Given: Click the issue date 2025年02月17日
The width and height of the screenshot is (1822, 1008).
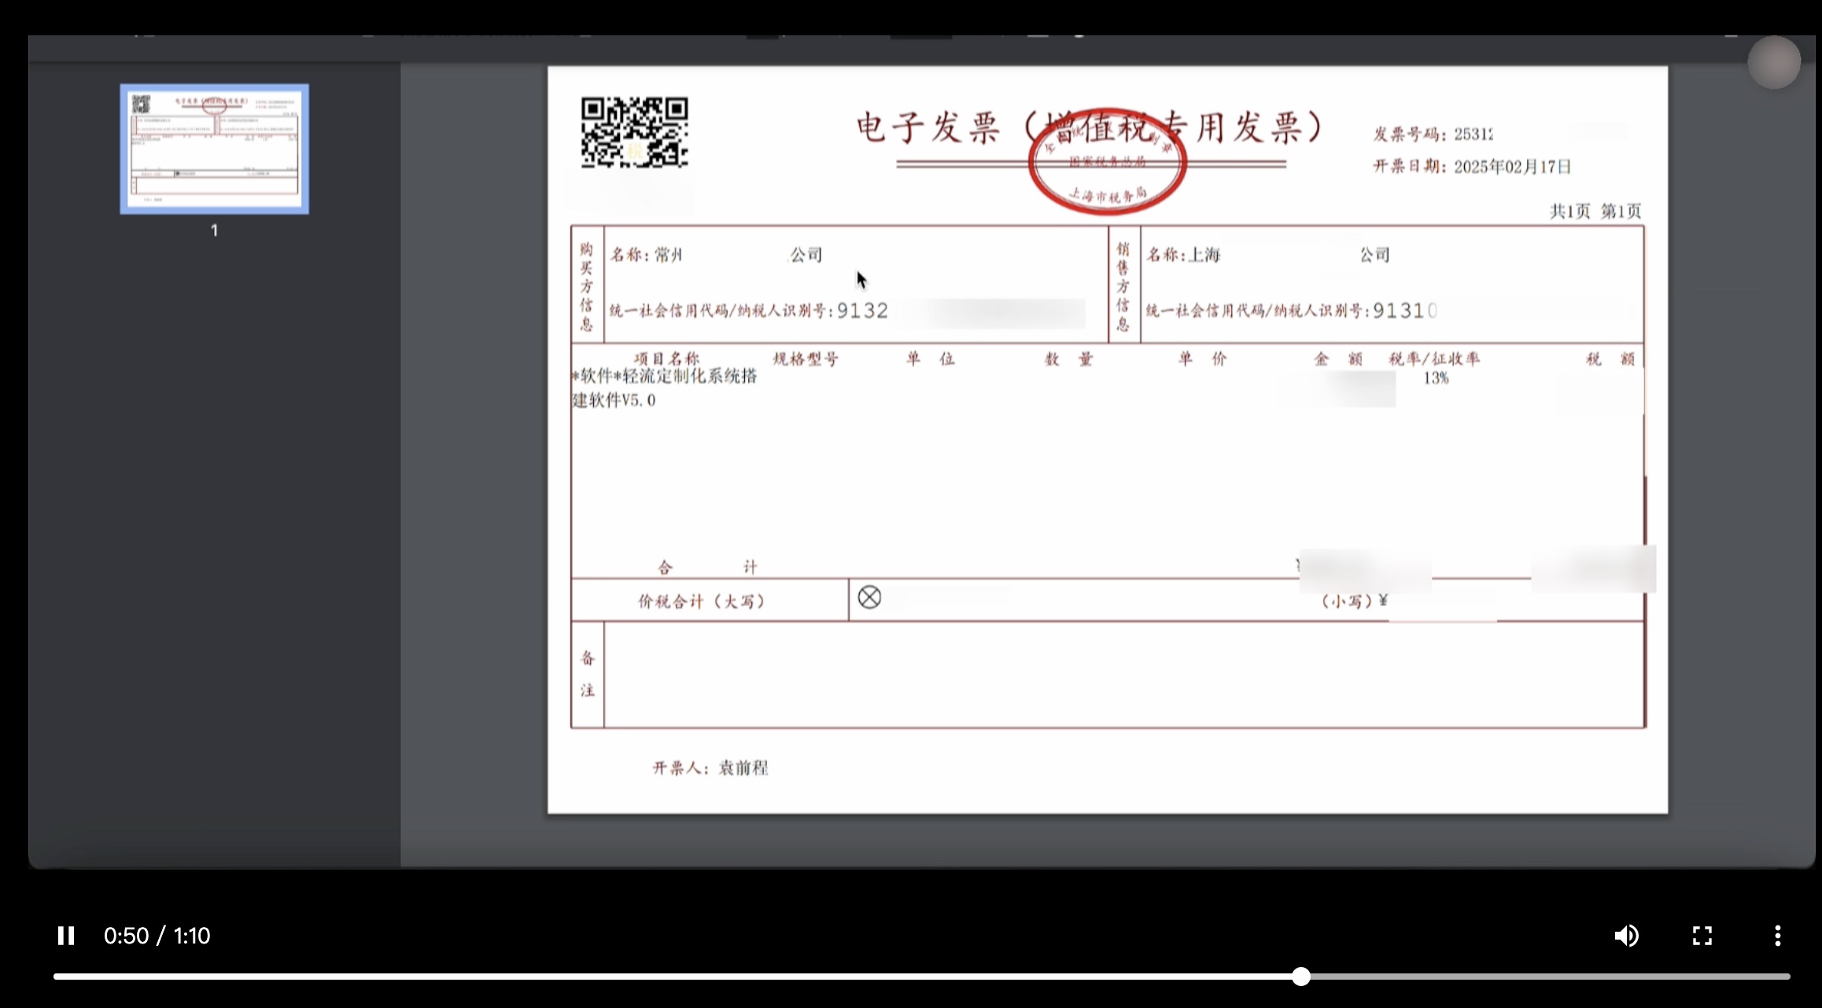Looking at the screenshot, I should (x=1512, y=167).
